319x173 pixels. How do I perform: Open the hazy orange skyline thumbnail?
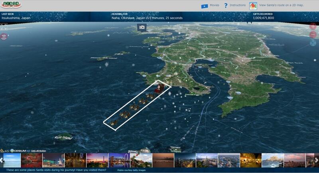click(163, 160)
